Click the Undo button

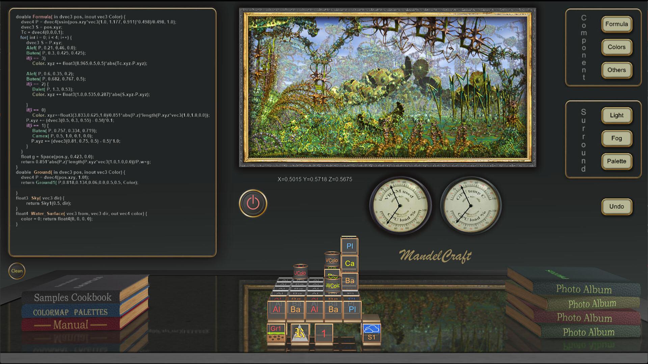pyautogui.click(x=617, y=207)
